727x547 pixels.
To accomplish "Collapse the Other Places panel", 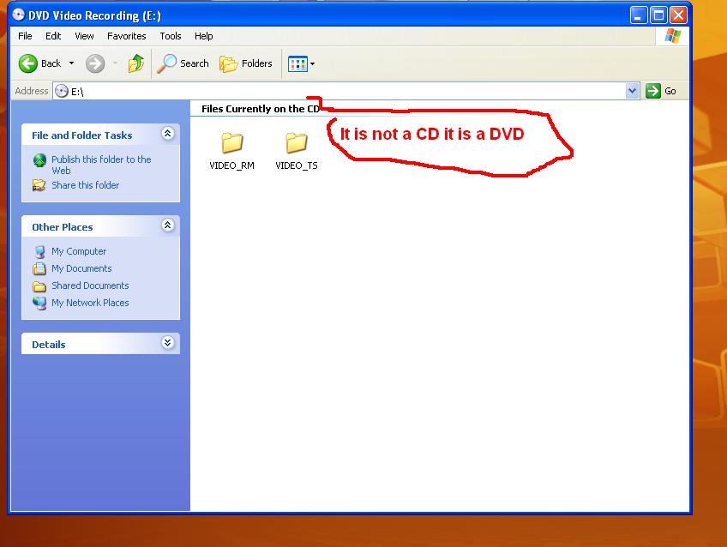I will pos(167,225).
